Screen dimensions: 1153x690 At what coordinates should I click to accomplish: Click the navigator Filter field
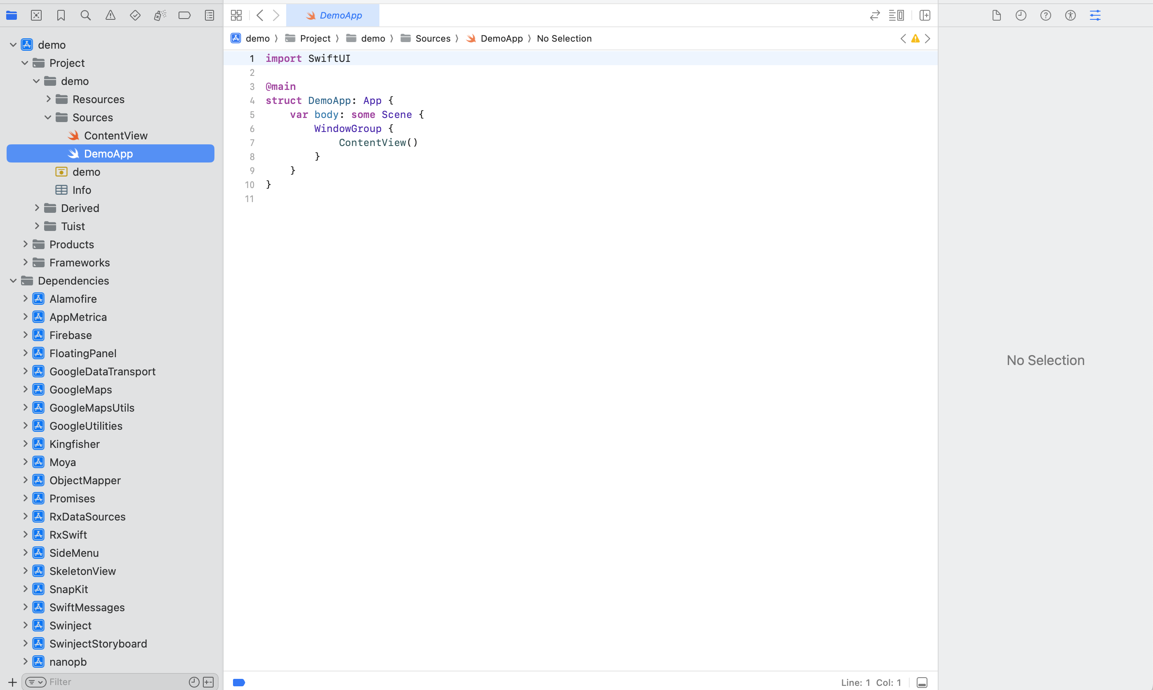(x=116, y=682)
